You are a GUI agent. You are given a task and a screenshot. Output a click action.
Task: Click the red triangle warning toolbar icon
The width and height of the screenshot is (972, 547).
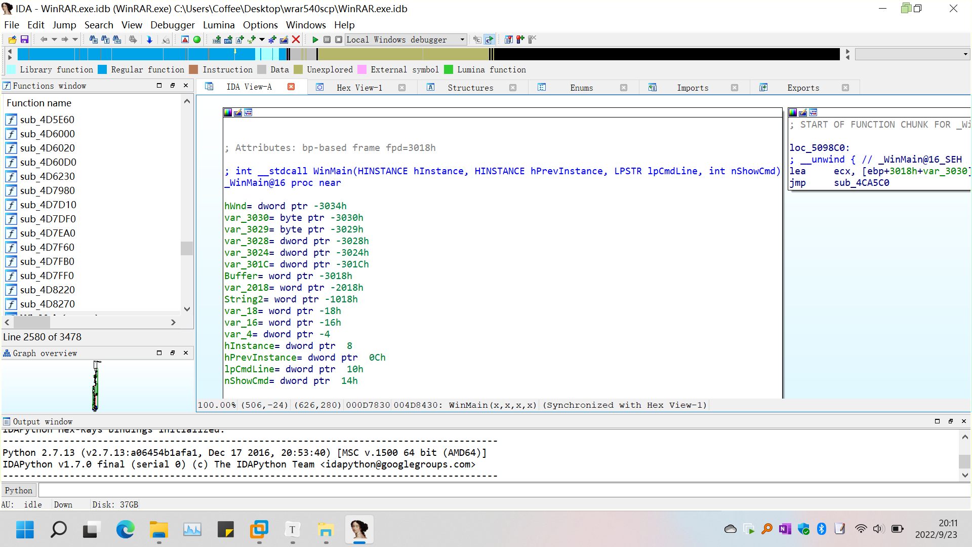pyautogui.click(x=185, y=40)
